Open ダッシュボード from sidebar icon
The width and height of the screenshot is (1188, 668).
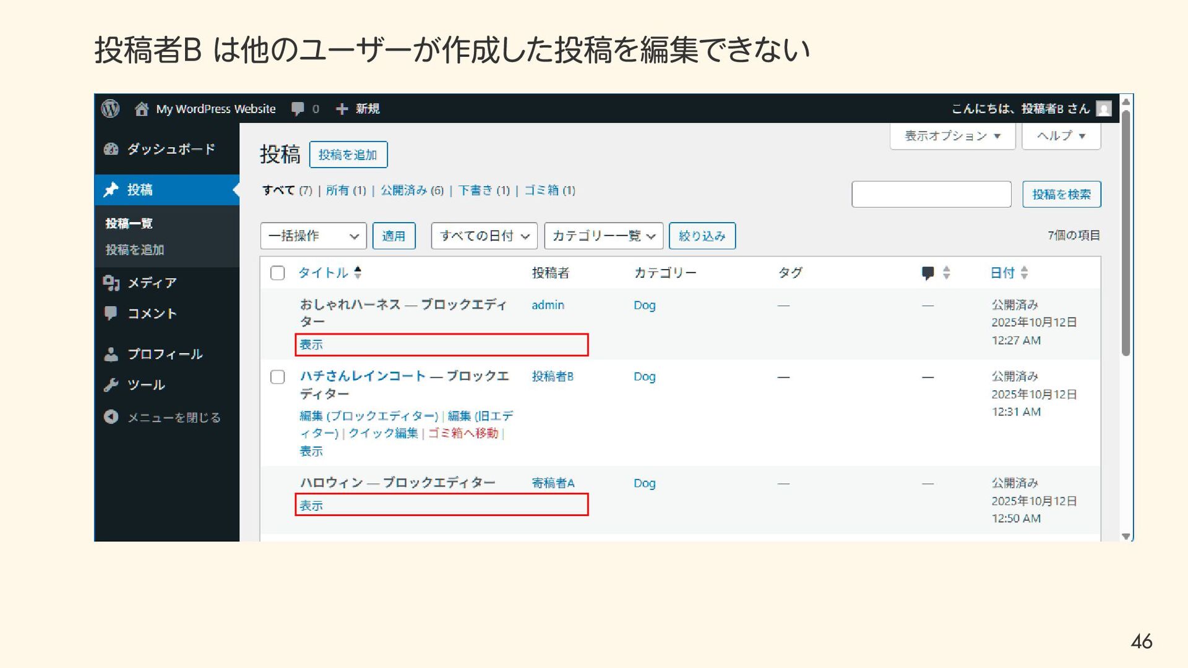111,149
